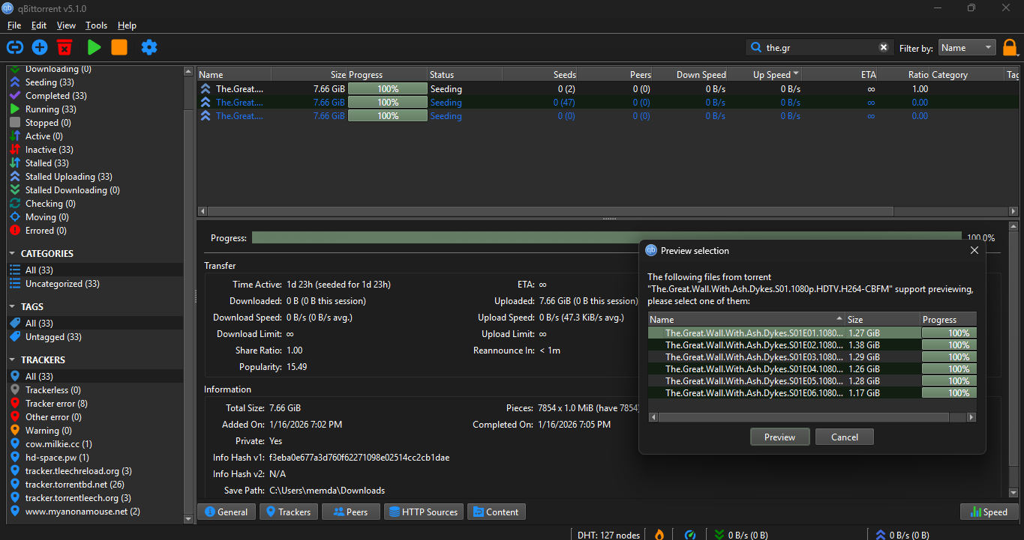The image size is (1024, 540).
Task: Filter by Completed (33) status
Action: click(x=56, y=96)
